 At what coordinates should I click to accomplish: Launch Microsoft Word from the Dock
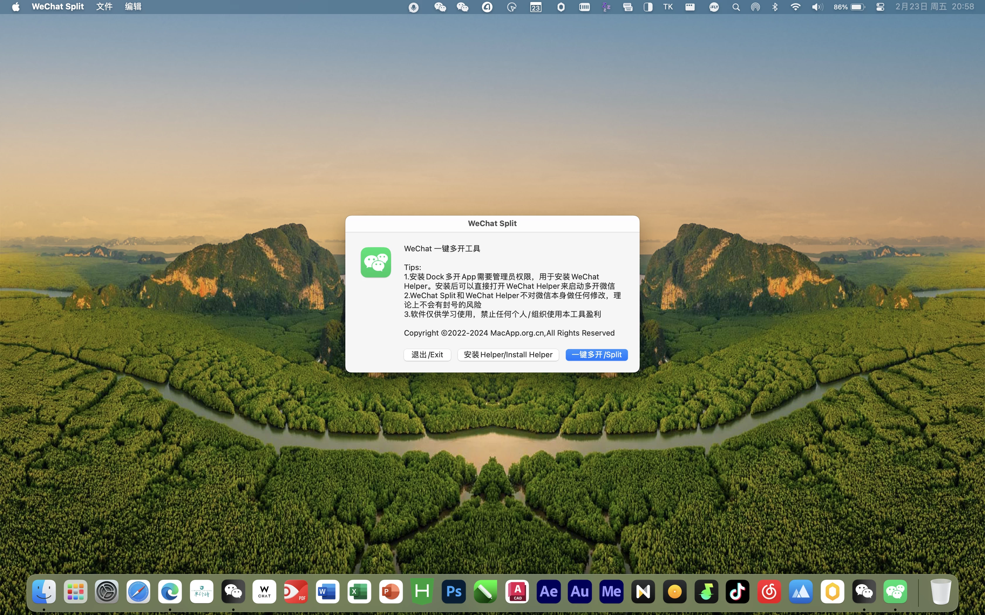tap(328, 591)
